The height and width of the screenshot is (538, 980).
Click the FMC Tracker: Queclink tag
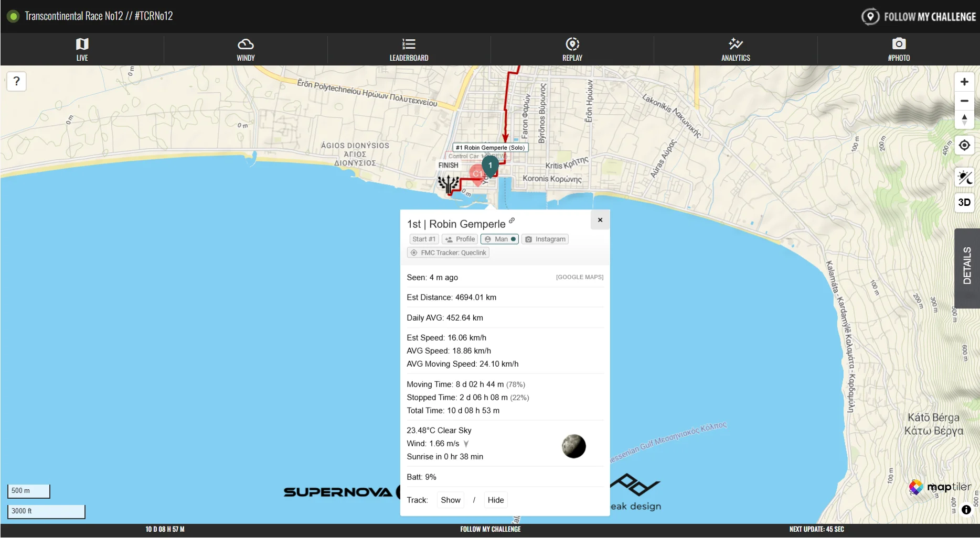pos(449,253)
